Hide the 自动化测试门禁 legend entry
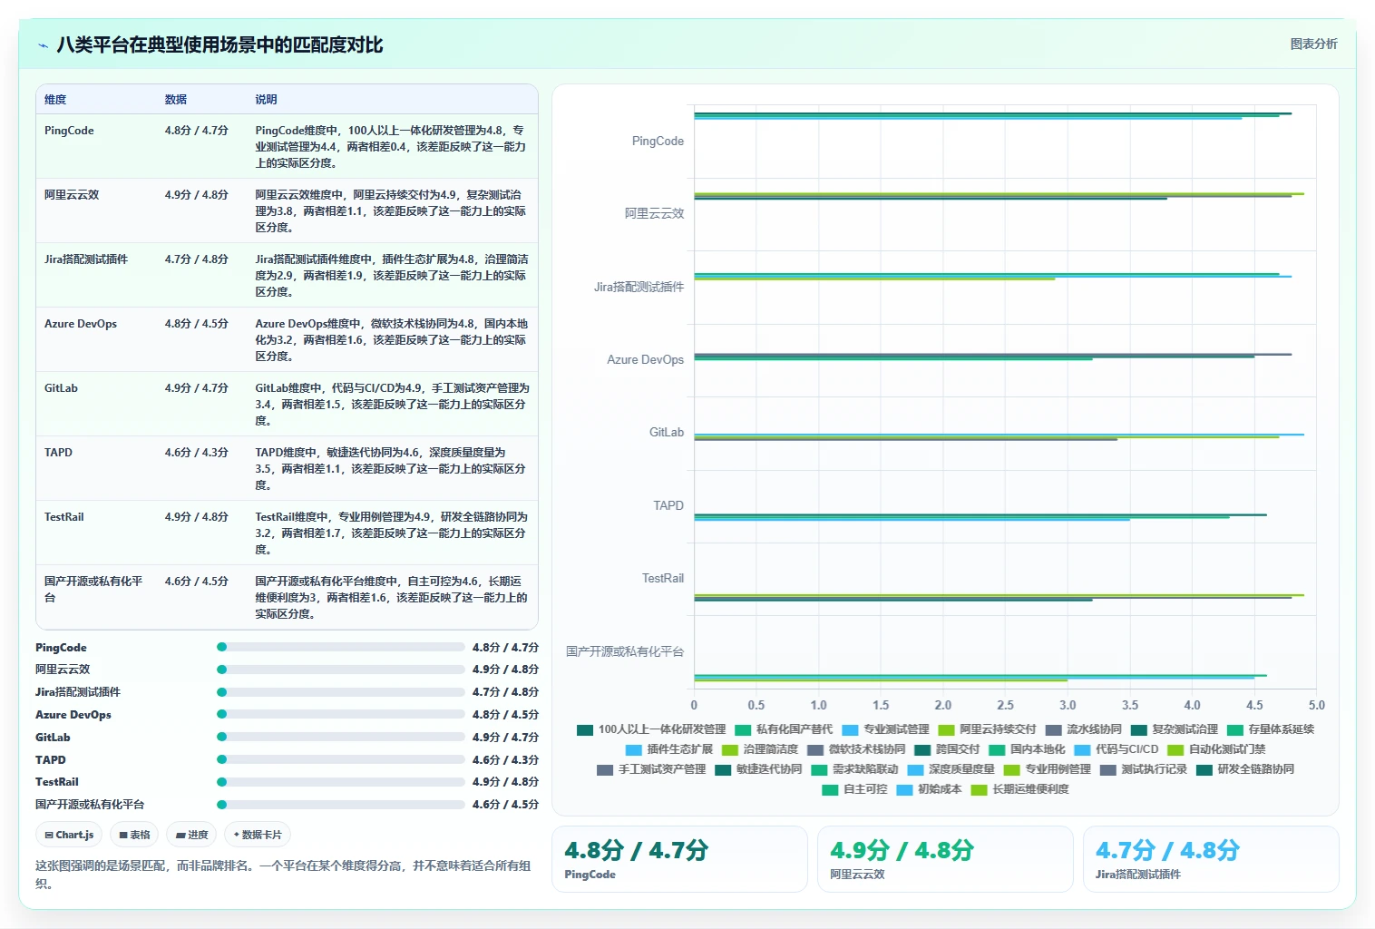Screen dimensions: 1375x929 1216,749
